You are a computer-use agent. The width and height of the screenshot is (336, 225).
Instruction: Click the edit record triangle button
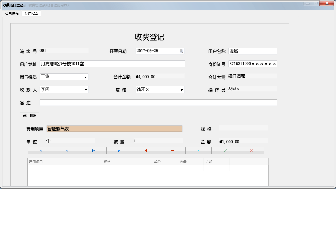(x=199, y=151)
